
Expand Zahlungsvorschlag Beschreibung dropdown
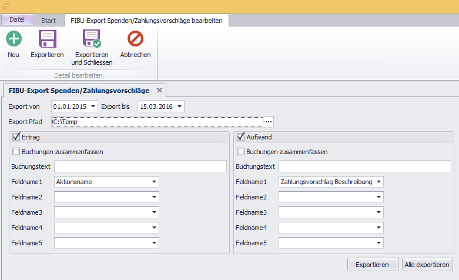(x=378, y=182)
